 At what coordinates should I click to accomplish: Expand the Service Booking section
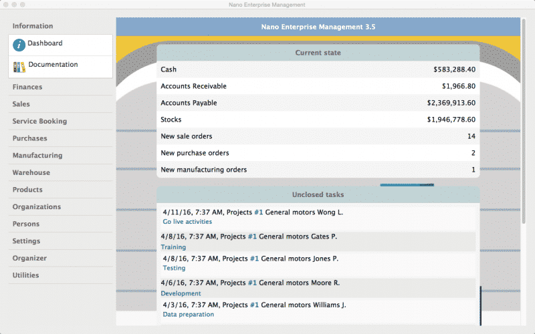pos(39,122)
